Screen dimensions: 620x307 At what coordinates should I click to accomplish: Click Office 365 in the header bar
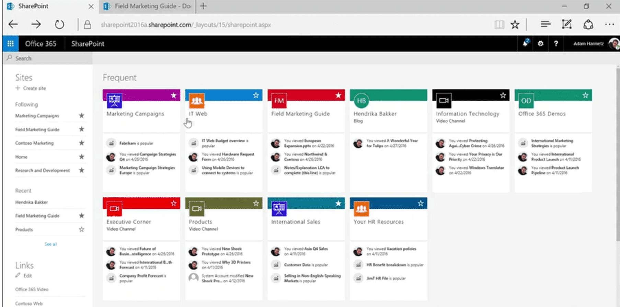click(41, 44)
